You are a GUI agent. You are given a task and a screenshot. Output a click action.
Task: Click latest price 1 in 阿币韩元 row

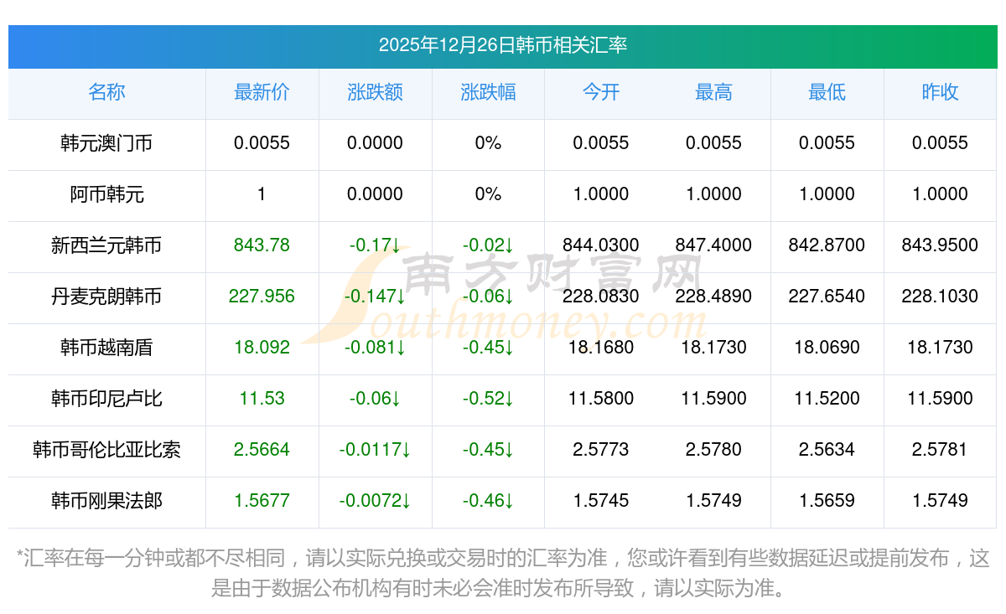click(x=262, y=194)
